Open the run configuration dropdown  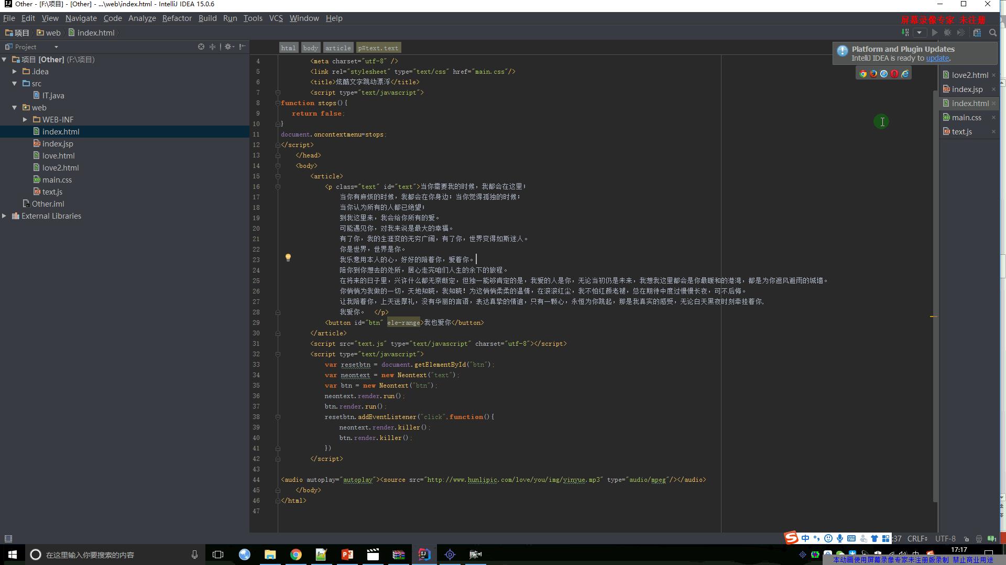pos(920,32)
